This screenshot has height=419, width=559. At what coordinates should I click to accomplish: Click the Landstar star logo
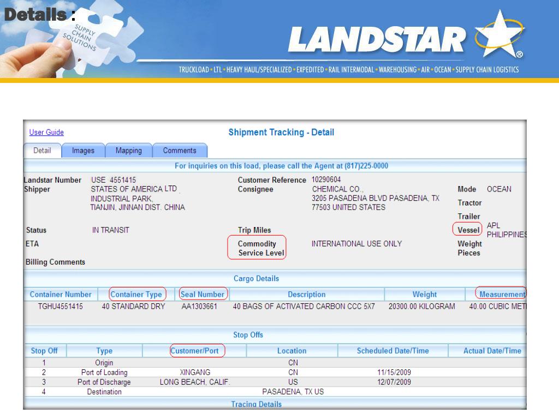499,34
